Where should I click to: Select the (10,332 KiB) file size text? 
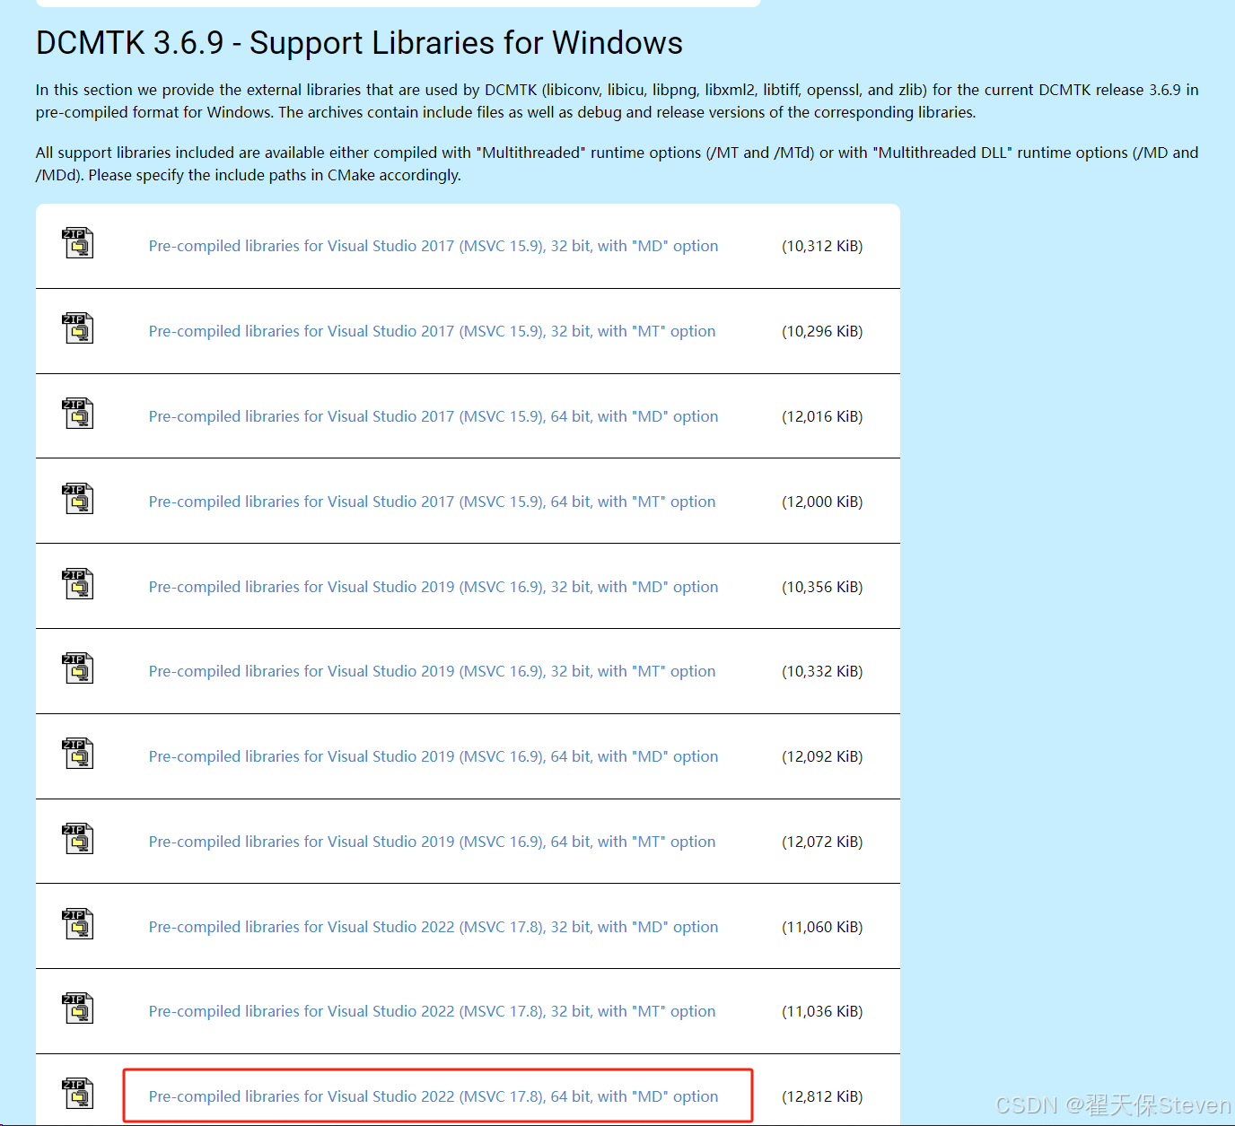[x=822, y=671]
